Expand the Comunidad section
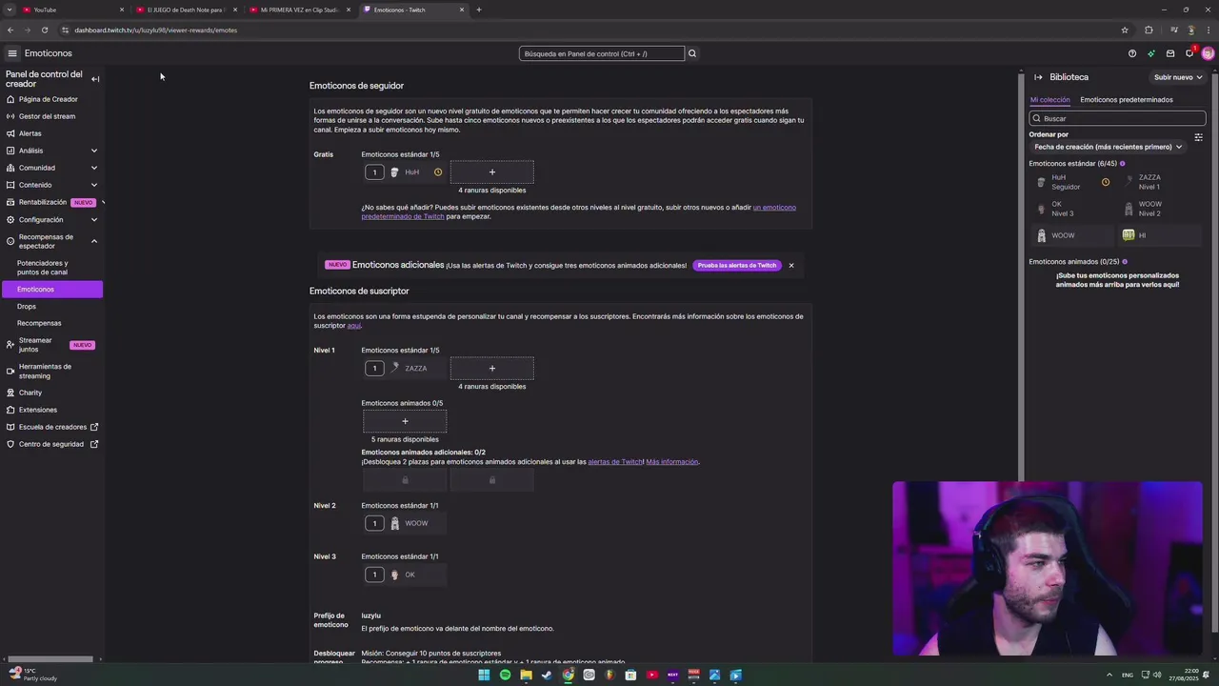Screen dimensions: 1219x686 point(51,168)
